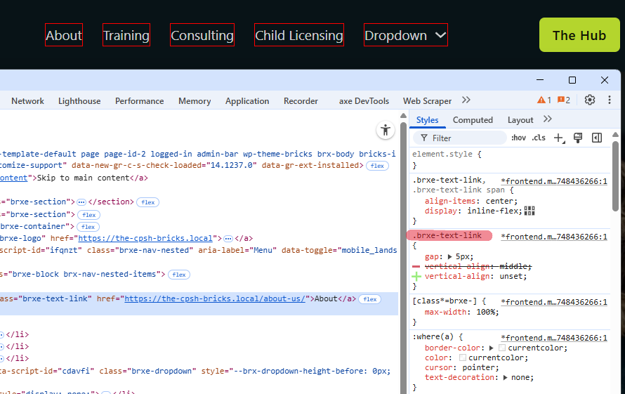Click the orange warnings count icon
Image resolution: width=625 pixels, height=394 pixels.
(544, 100)
